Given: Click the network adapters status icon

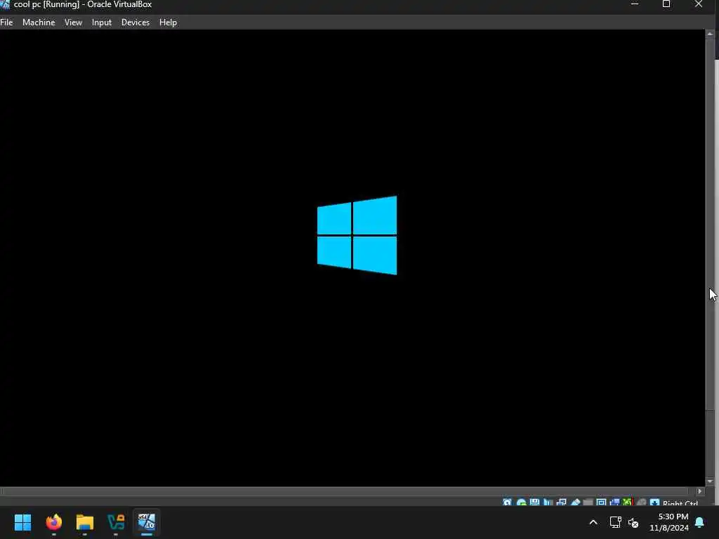Looking at the screenshot, I should (x=561, y=503).
